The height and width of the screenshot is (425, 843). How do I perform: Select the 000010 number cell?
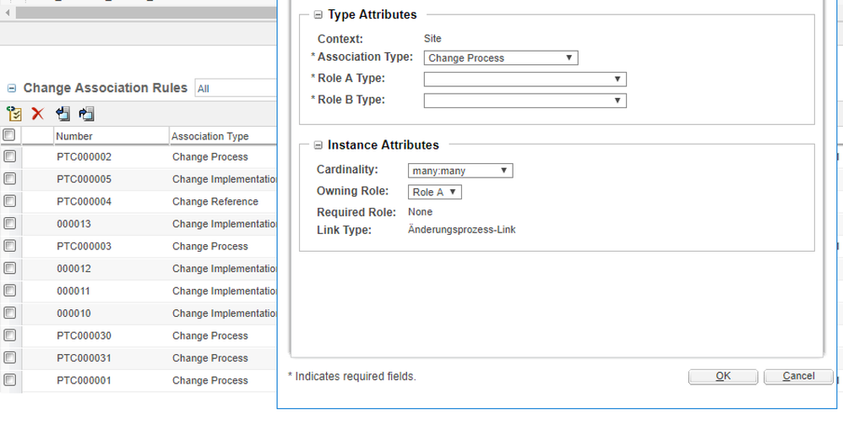[73, 313]
